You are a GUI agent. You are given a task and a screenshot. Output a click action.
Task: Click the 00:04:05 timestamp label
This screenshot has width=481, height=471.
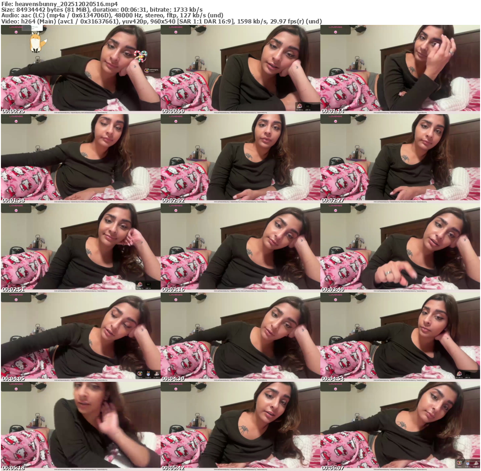13,378
